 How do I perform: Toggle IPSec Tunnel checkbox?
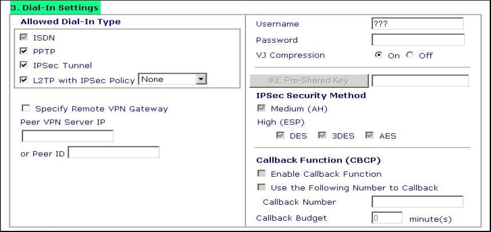coord(23,66)
